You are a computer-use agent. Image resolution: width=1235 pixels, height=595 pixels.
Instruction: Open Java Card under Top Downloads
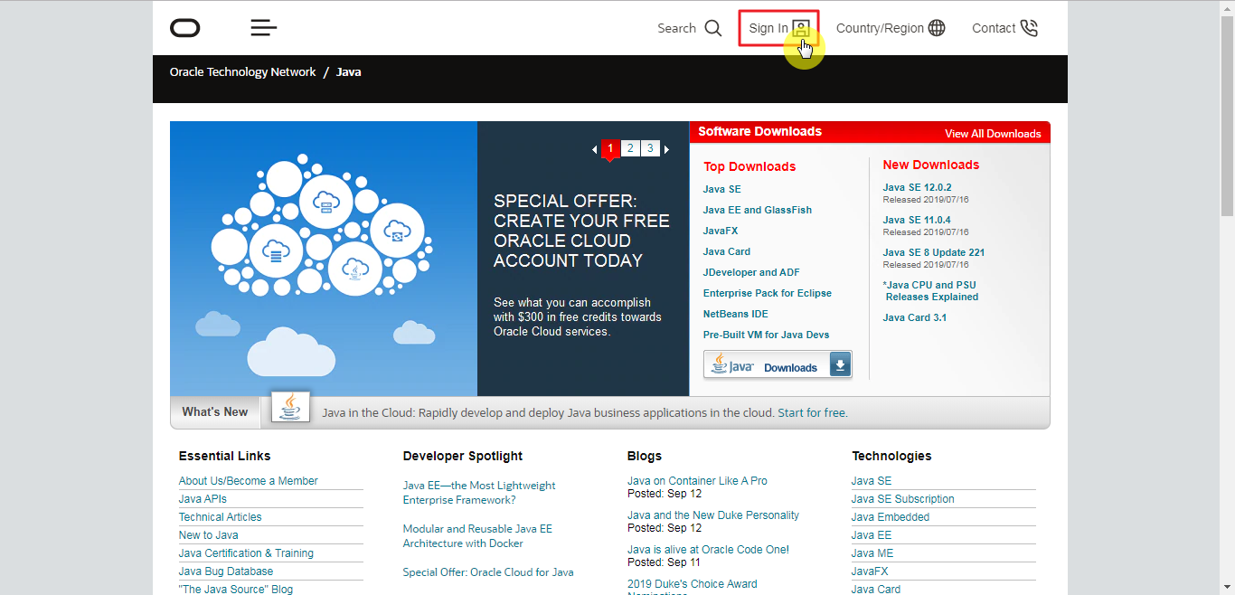(x=727, y=251)
